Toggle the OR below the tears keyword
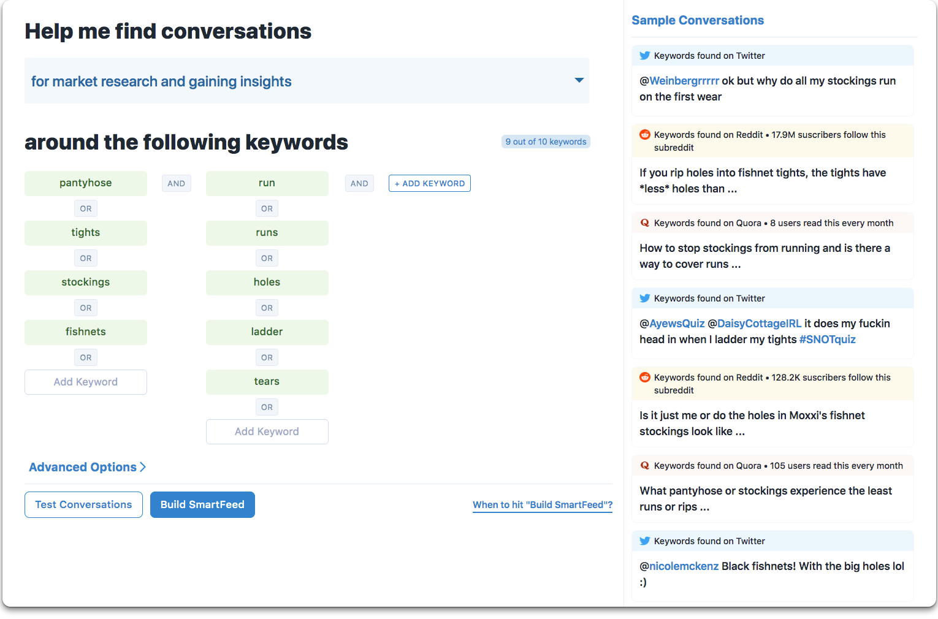Image resolution: width=938 pixels, height=619 pixels. coord(267,407)
